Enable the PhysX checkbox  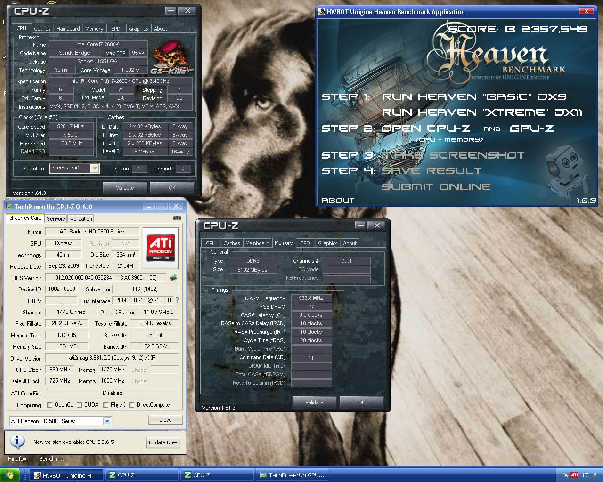106,405
